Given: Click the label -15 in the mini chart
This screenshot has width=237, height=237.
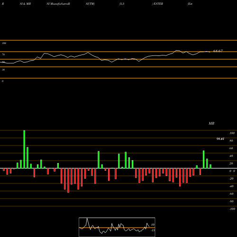Looking at the screenshot, I should pyautogui.click(x=153, y=230).
